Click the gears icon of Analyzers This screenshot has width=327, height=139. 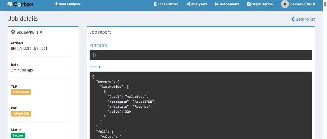click(188, 4)
